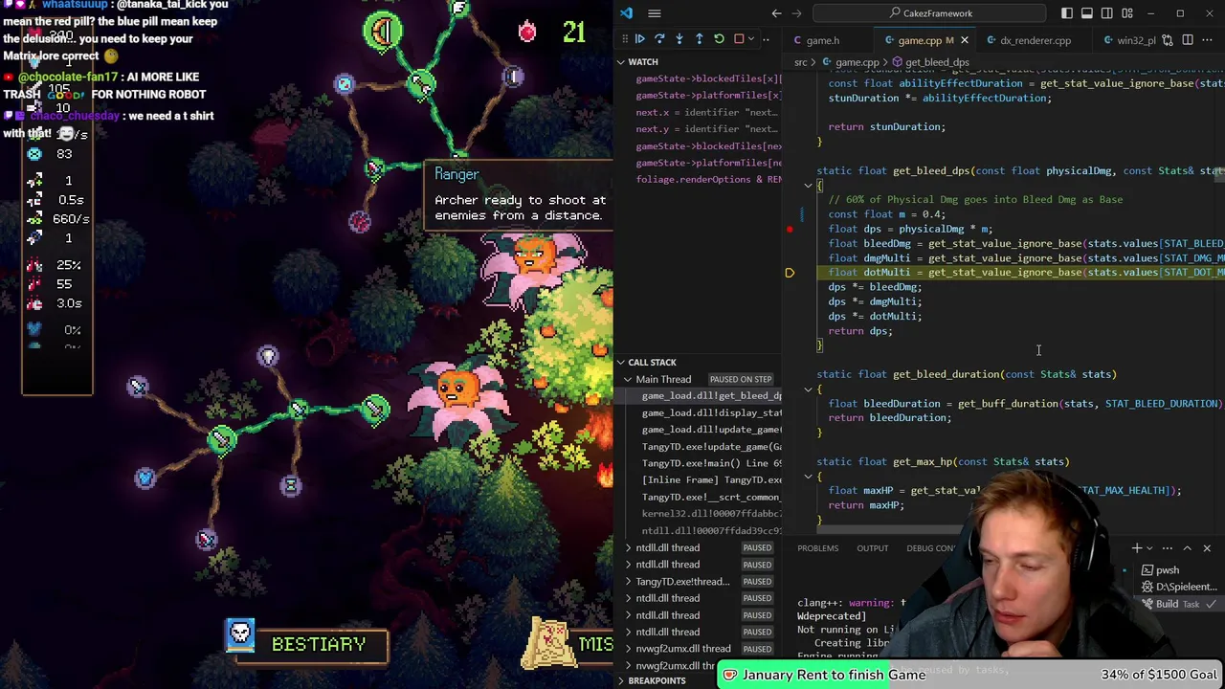Split the editor to the right
This screenshot has height=689, width=1225.
point(1189,40)
